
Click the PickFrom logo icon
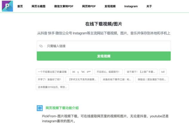click(x=7, y=6)
